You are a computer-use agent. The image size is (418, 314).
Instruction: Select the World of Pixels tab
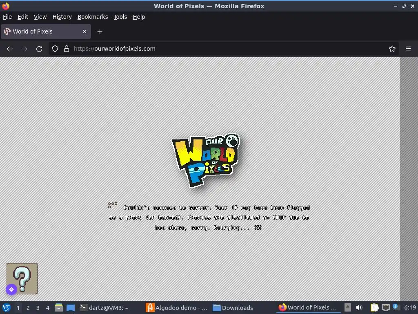46,31
